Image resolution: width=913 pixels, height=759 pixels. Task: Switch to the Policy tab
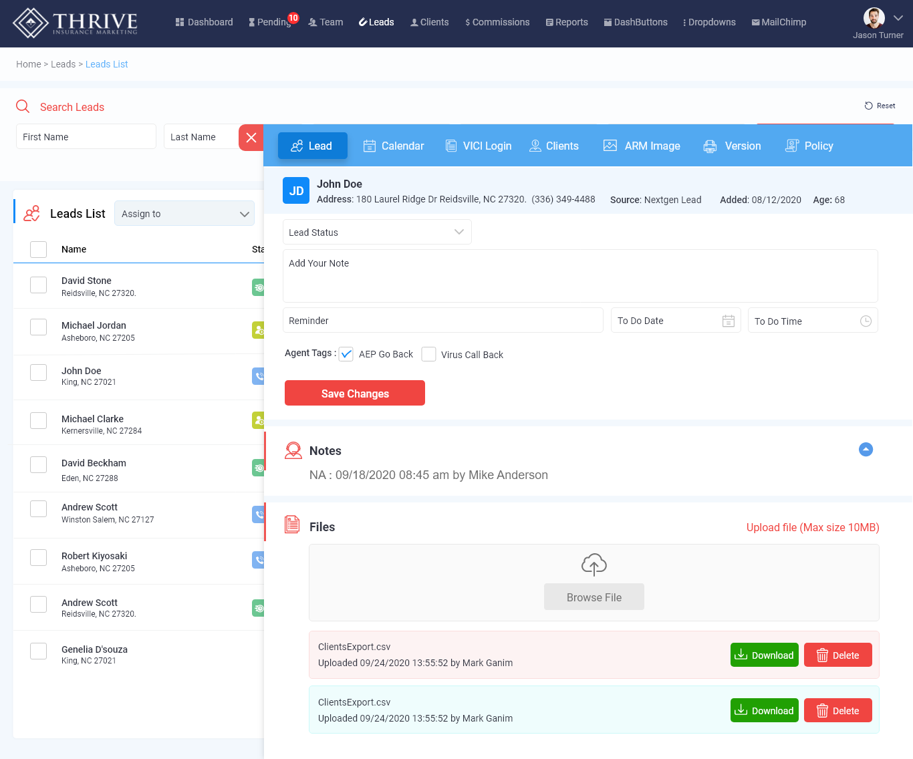[809, 146]
